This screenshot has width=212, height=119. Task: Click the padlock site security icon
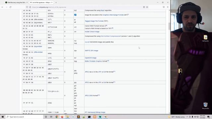point(30,7)
